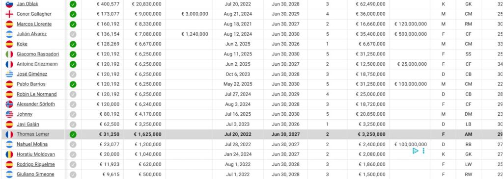
Task: Click the England flag next to Conor Gallagher
Action: [9, 14]
